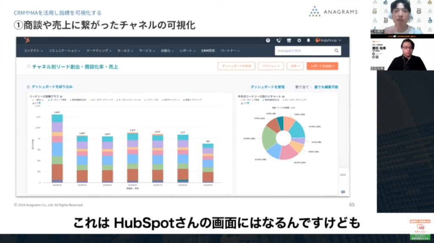434x243 pixels.
Task: Toggle 直接トラフィック legend in bar chart
Action: pyautogui.click(x=192, y=100)
